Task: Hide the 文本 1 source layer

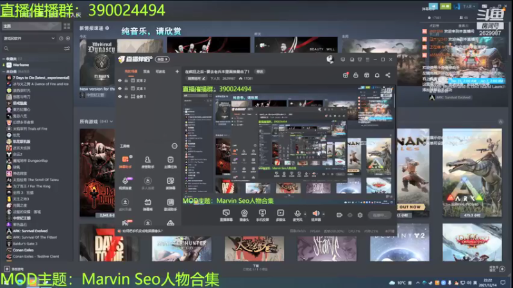Action: click(120, 88)
